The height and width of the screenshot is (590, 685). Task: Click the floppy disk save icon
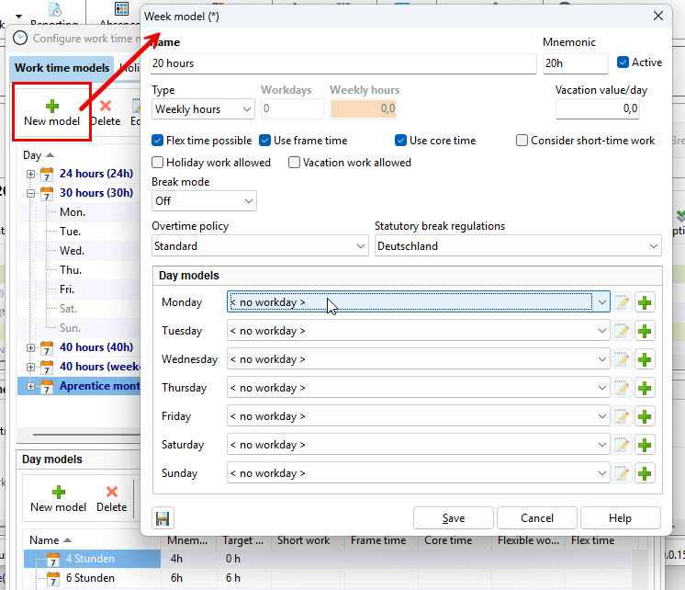click(163, 518)
